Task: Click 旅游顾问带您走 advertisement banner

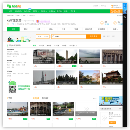Action: 111,101
